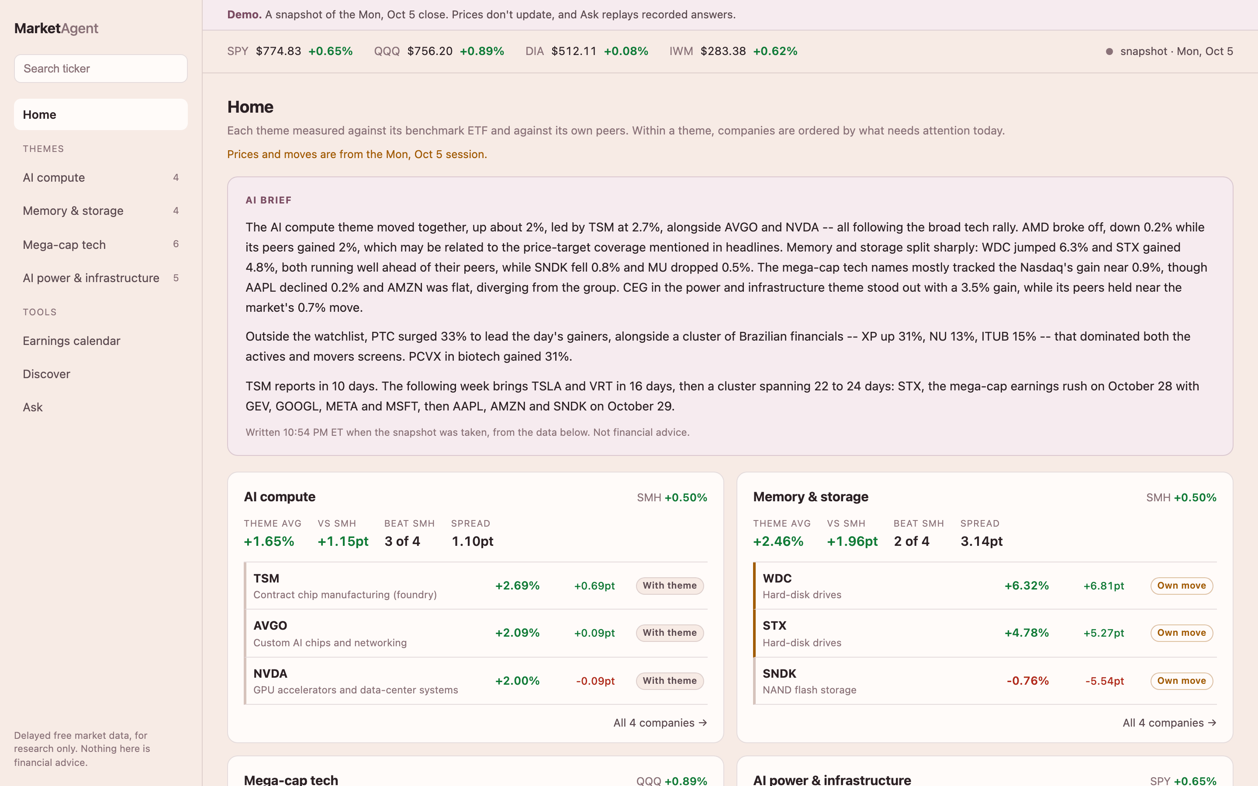The height and width of the screenshot is (786, 1258).
Task: Click SNDK's -5.54pt relative value
Action: point(1105,681)
